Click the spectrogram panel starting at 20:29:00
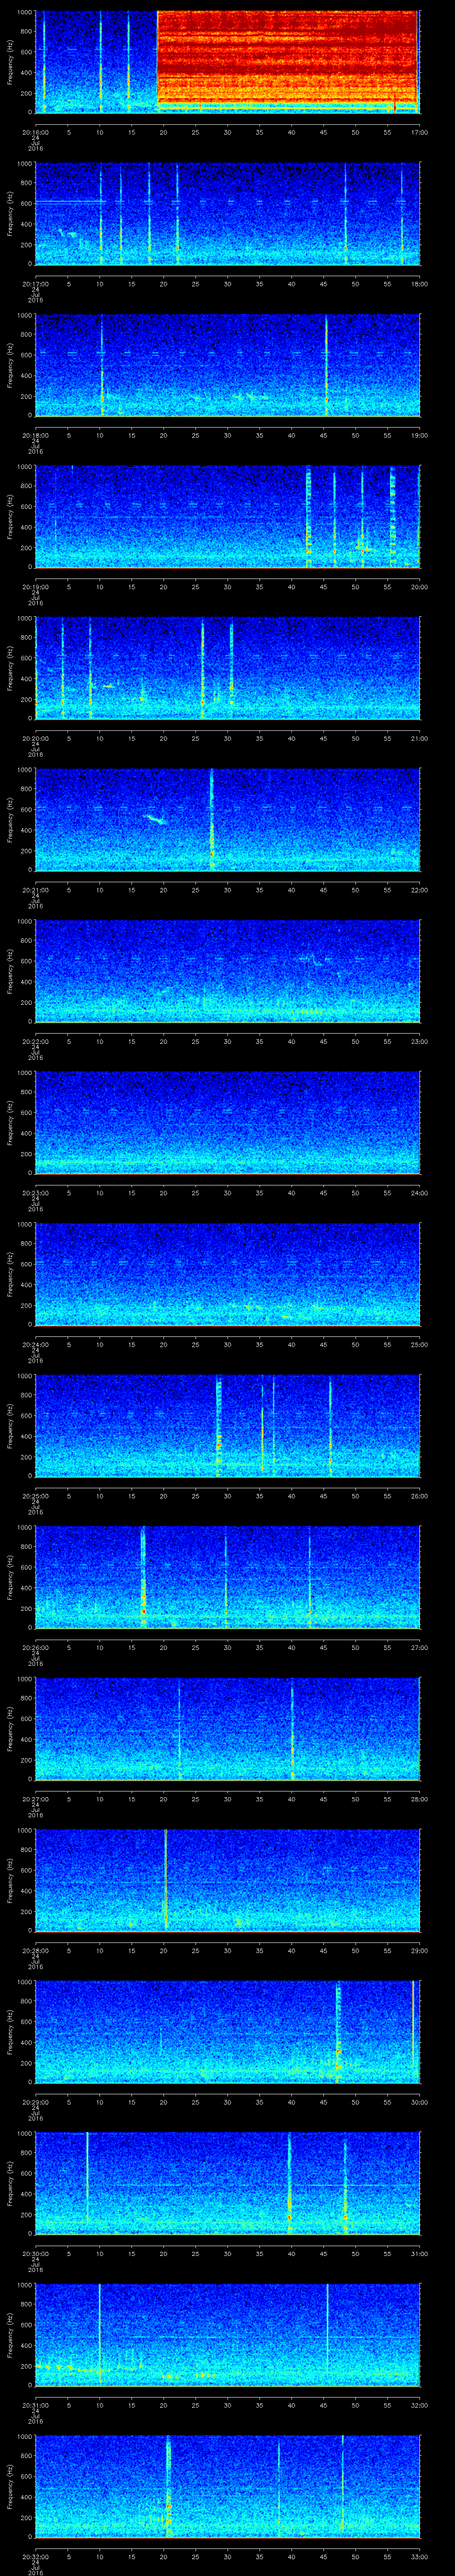 (x=227, y=2032)
